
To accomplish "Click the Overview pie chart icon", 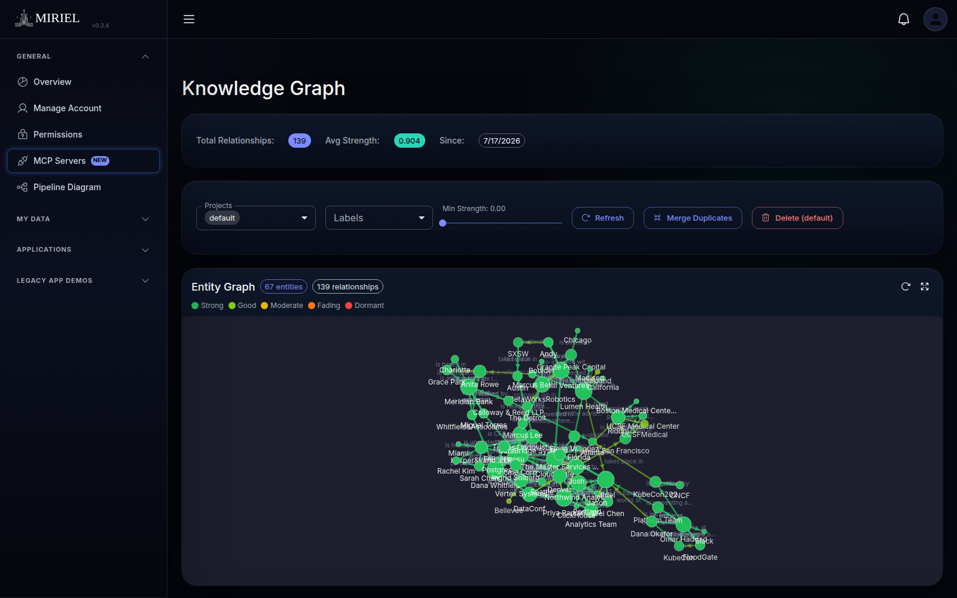I will pyautogui.click(x=23, y=82).
